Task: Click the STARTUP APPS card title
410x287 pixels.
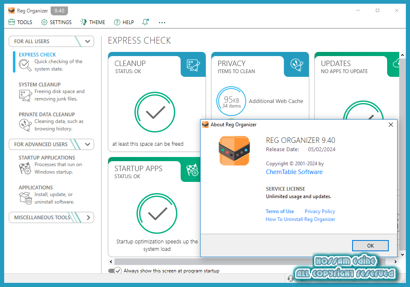Action: [x=138, y=169]
